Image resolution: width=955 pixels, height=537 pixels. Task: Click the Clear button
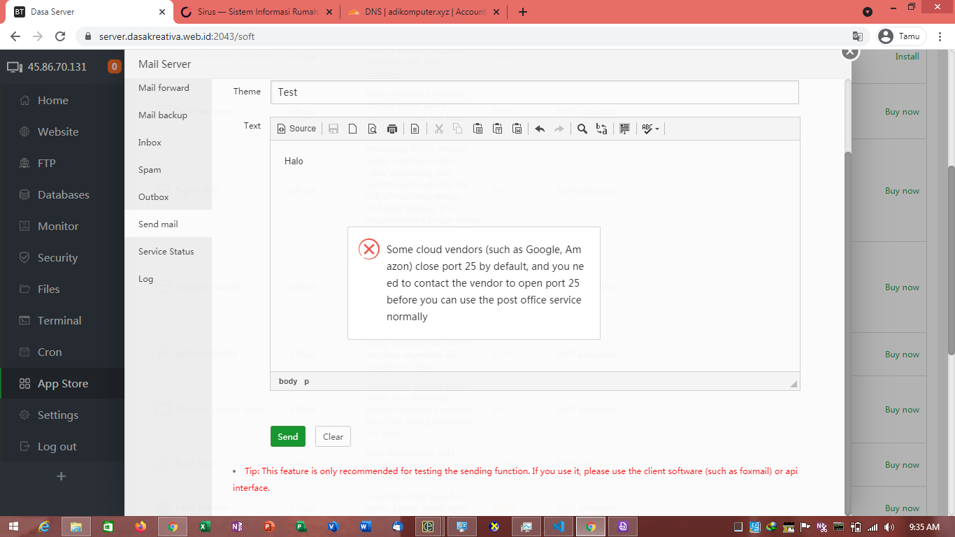point(333,437)
